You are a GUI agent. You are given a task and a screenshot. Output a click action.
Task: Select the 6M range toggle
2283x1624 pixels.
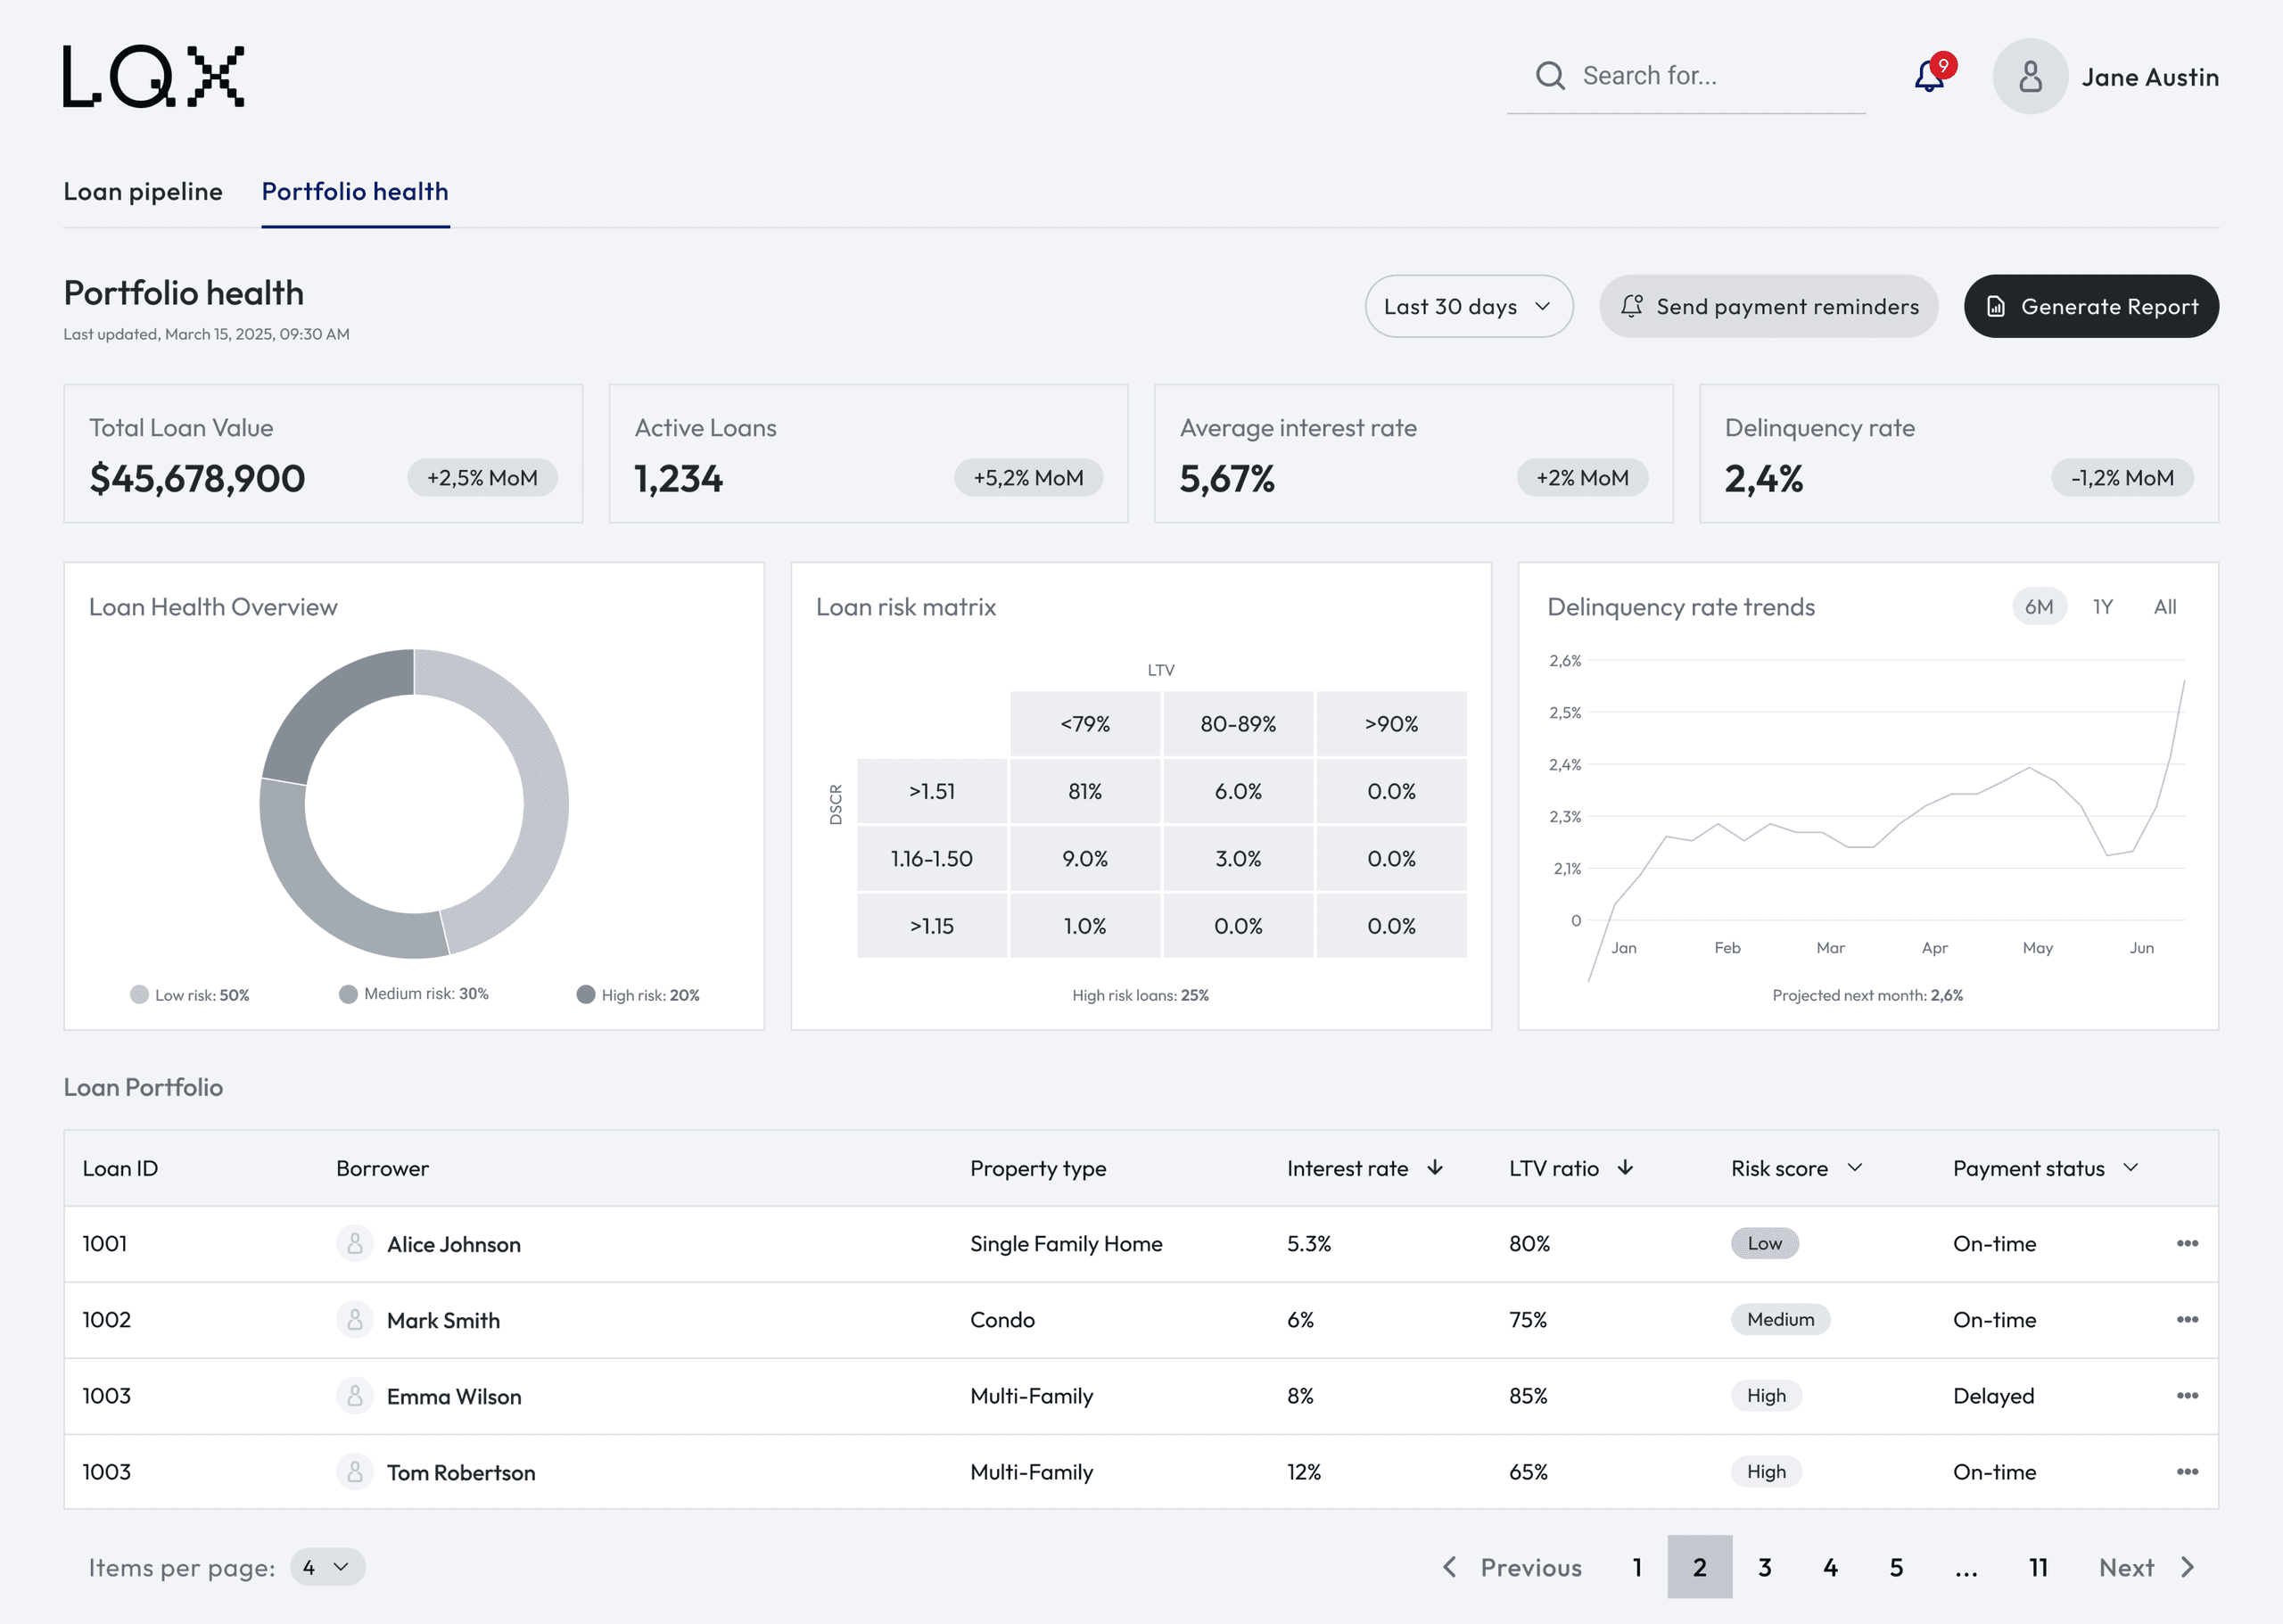(x=2038, y=606)
